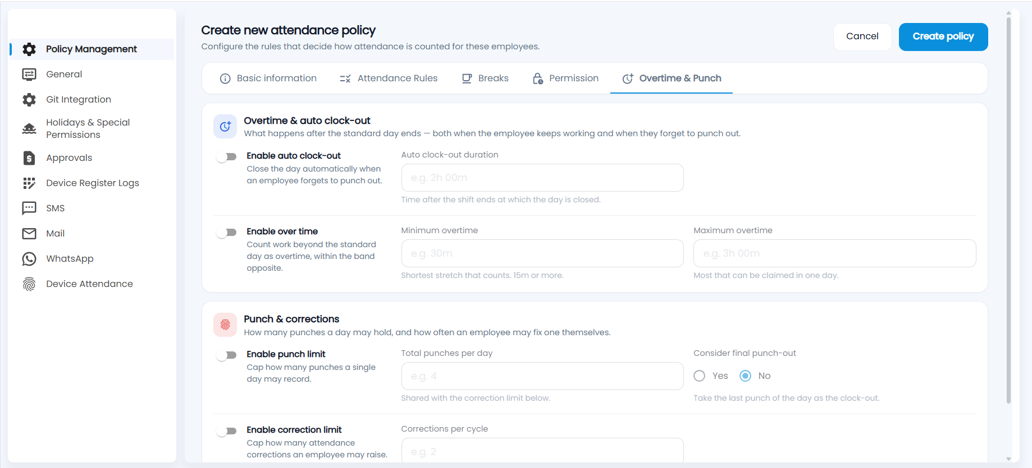Click the Device Attendance fingerprint icon

tap(29, 284)
